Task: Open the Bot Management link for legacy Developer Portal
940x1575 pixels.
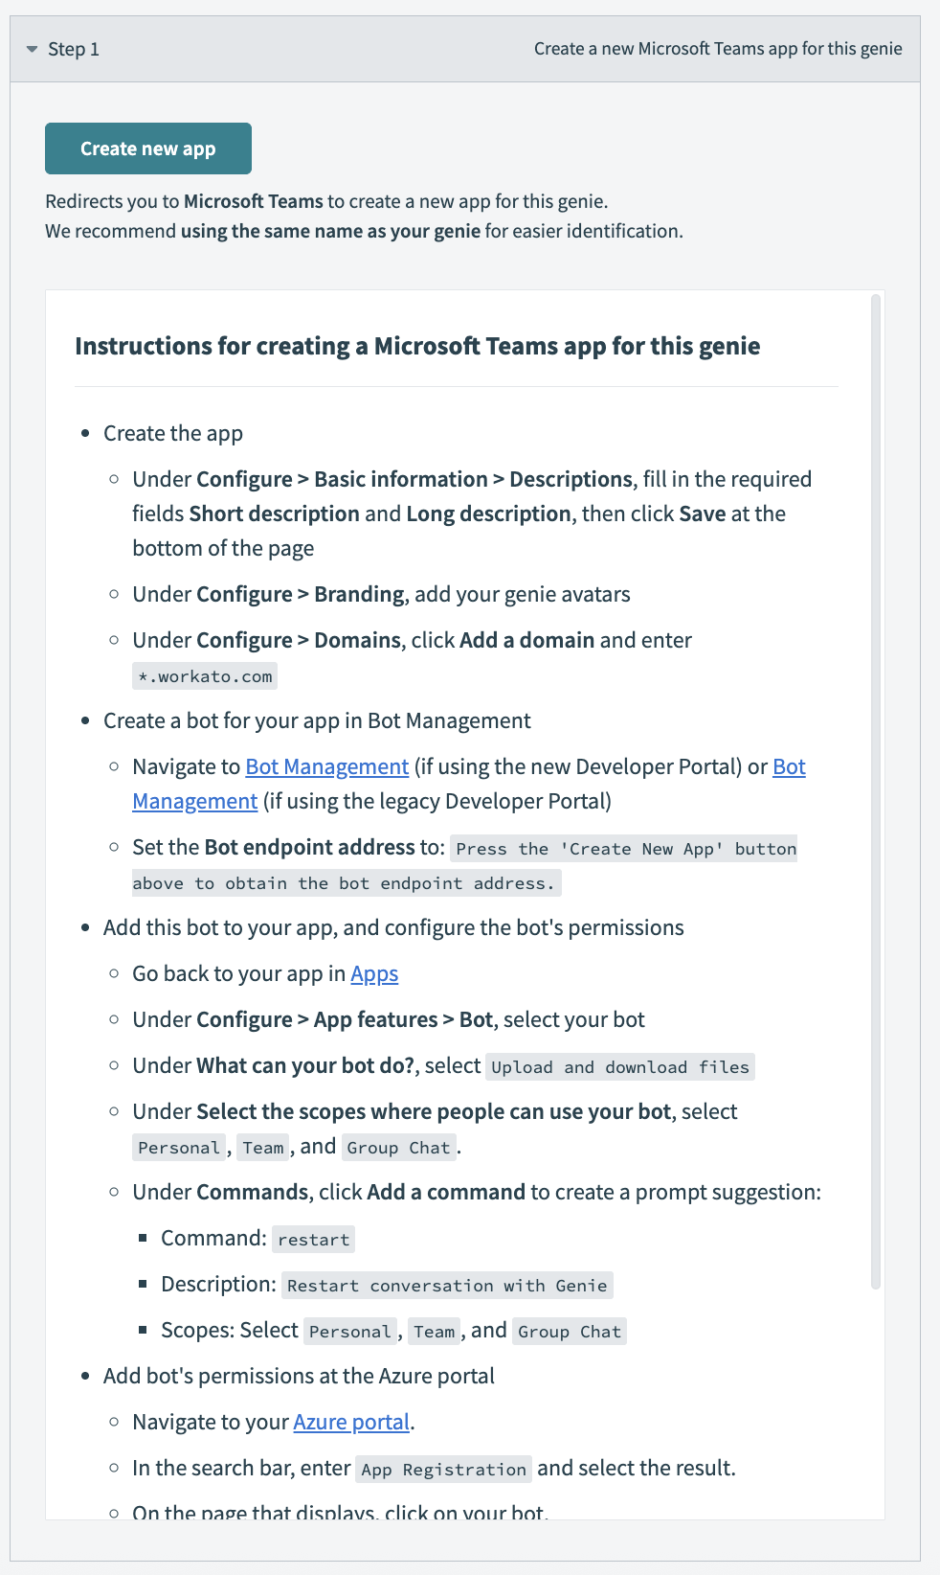Action: point(194,800)
